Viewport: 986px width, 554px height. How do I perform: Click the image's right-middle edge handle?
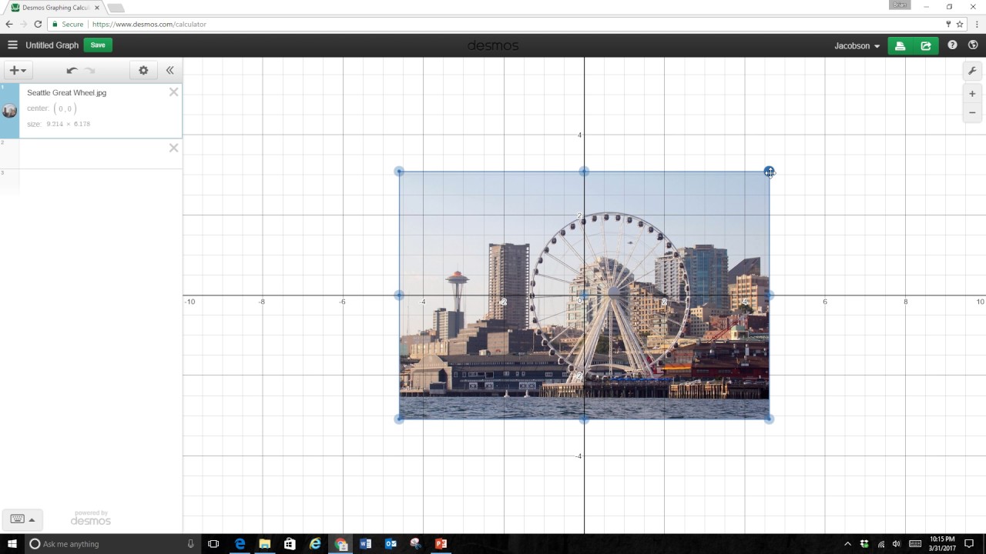click(769, 295)
